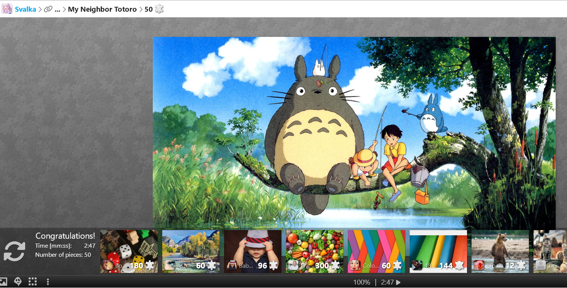The width and height of the screenshot is (567, 288).
Task: Click the Number of pieces: 50 text
Action: point(63,255)
